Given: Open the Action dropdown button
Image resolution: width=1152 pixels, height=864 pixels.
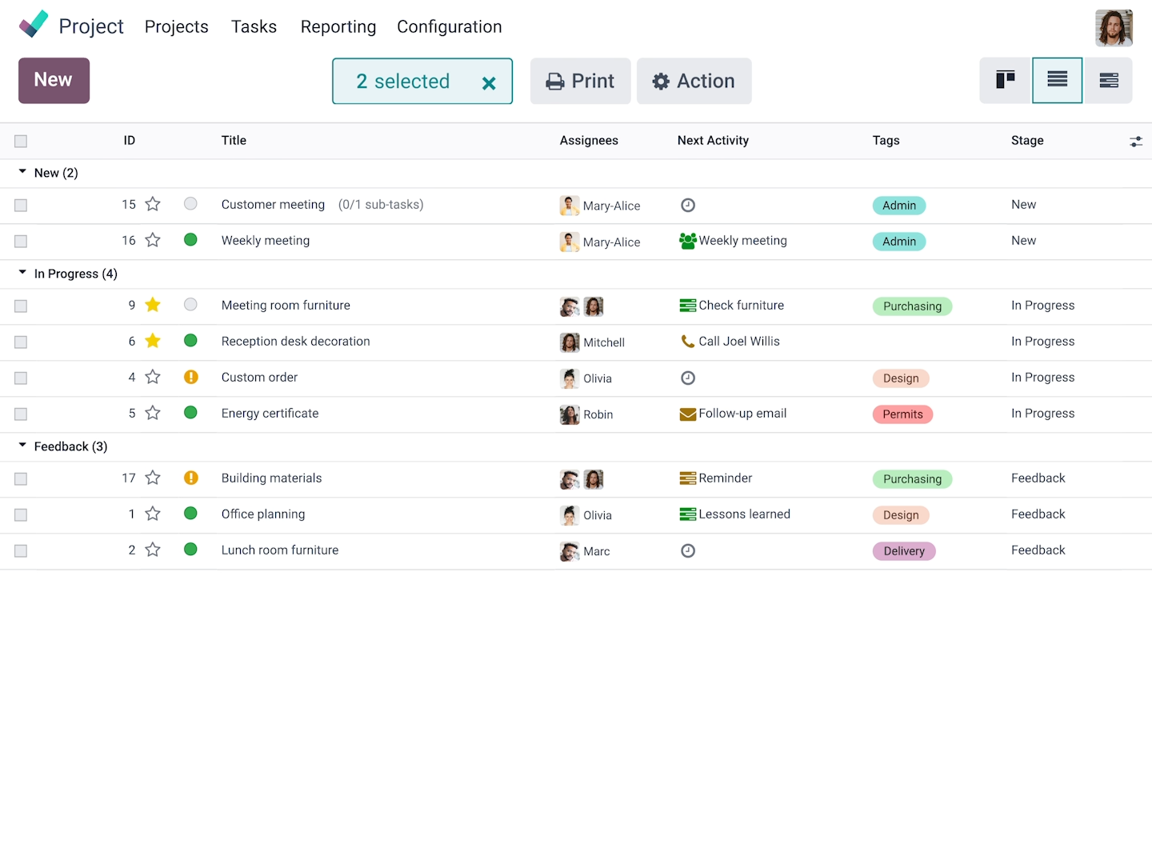Looking at the screenshot, I should pyautogui.click(x=694, y=81).
